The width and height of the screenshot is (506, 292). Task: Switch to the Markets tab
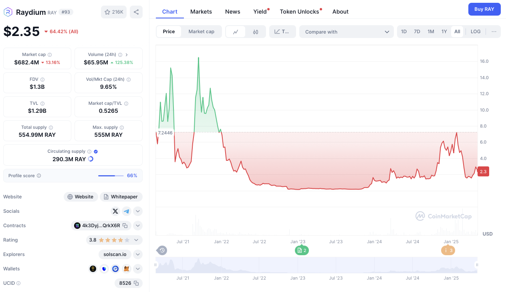[201, 12]
